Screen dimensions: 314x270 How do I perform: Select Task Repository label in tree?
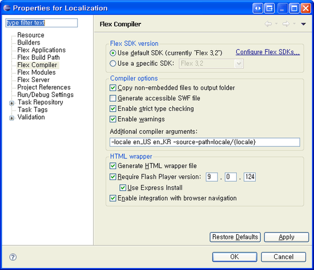click(x=41, y=102)
